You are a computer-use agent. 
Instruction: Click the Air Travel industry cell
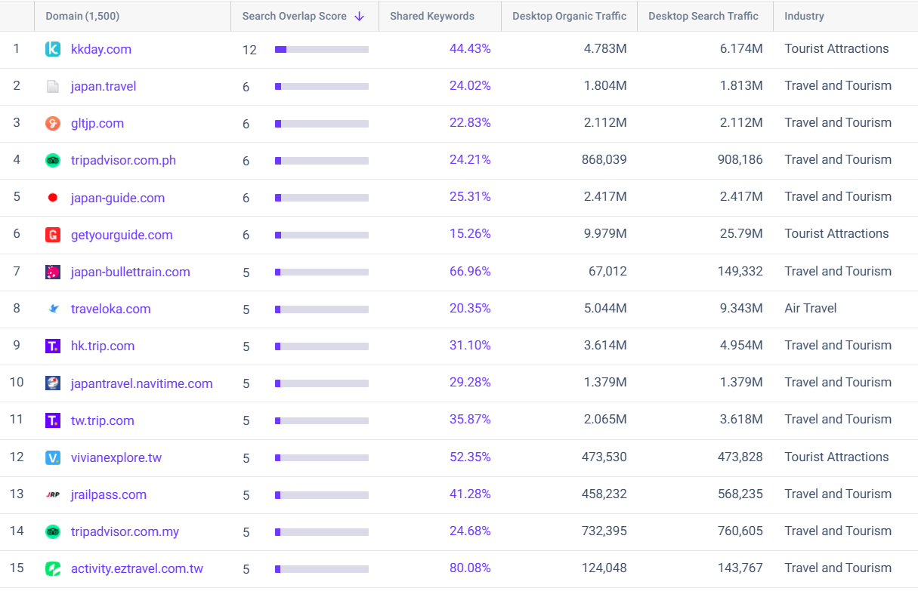pyautogui.click(x=811, y=308)
